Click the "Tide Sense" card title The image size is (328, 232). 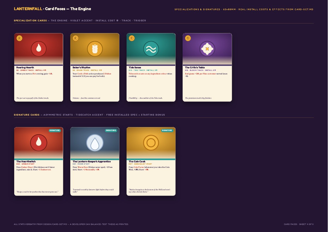tap(135, 67)
